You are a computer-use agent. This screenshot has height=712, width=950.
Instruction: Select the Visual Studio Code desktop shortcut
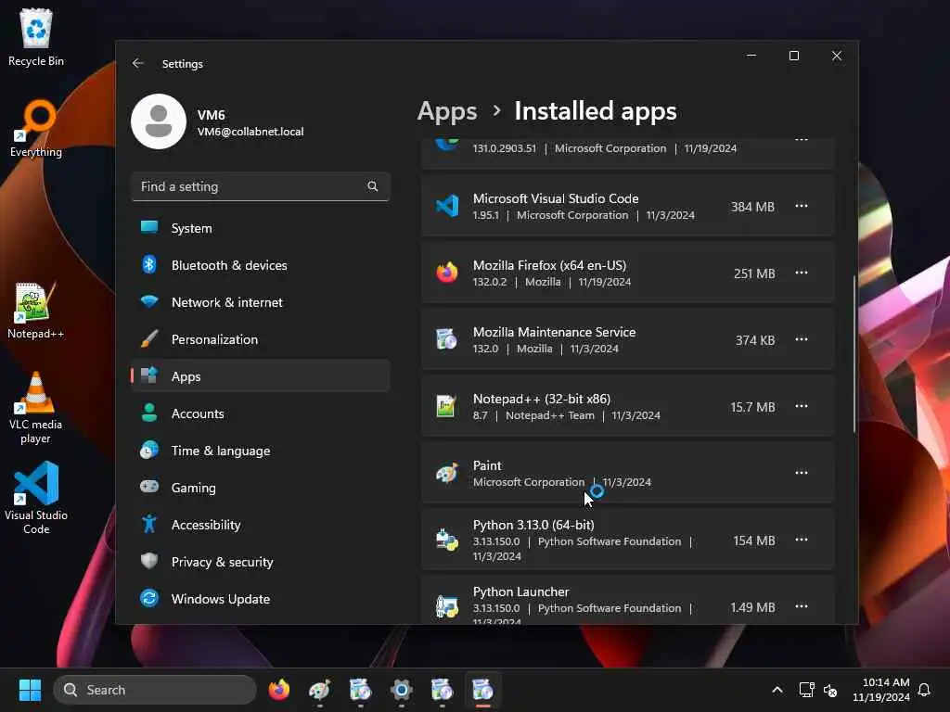pos(36,498)
